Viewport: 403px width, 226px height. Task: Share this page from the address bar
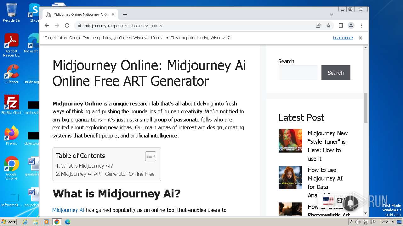(x=318, y=26)
